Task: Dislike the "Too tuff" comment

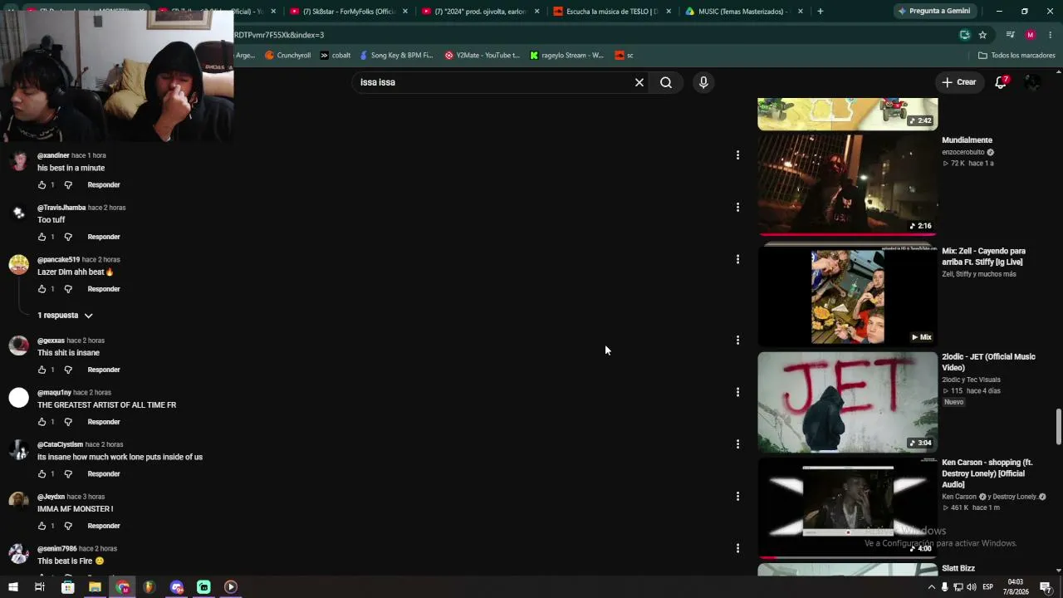Action: 68,237
